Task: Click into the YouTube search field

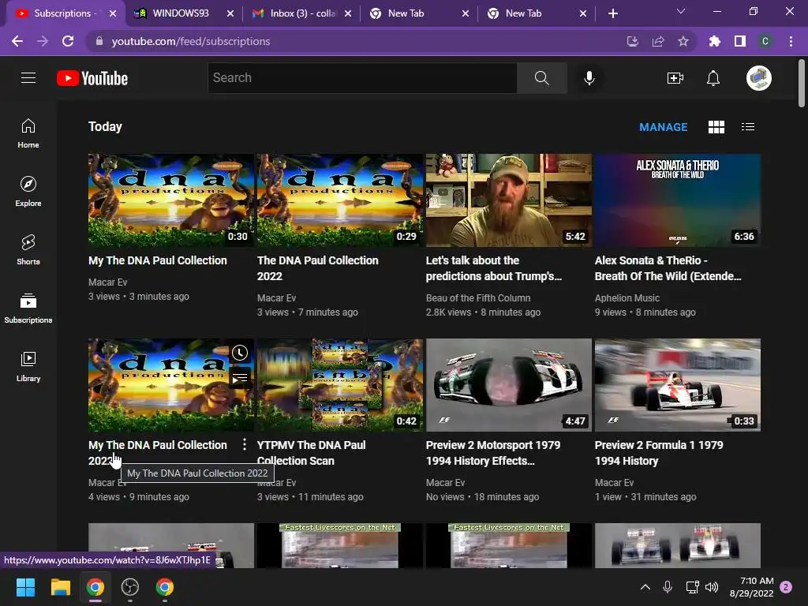Action: pyautogui.click(x=362, y=78)
